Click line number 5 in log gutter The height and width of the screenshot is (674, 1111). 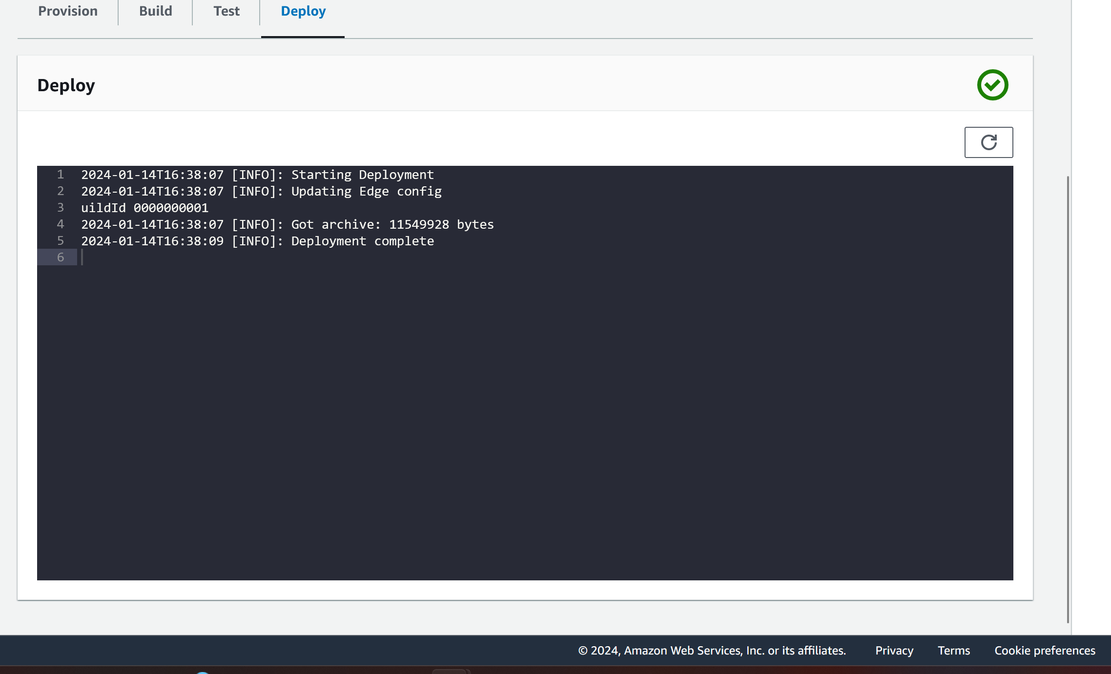tap(61, 241)
